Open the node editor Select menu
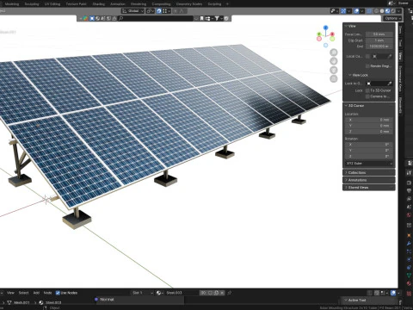Viewport: 413px width, 310px height. (x=23, y=293)
